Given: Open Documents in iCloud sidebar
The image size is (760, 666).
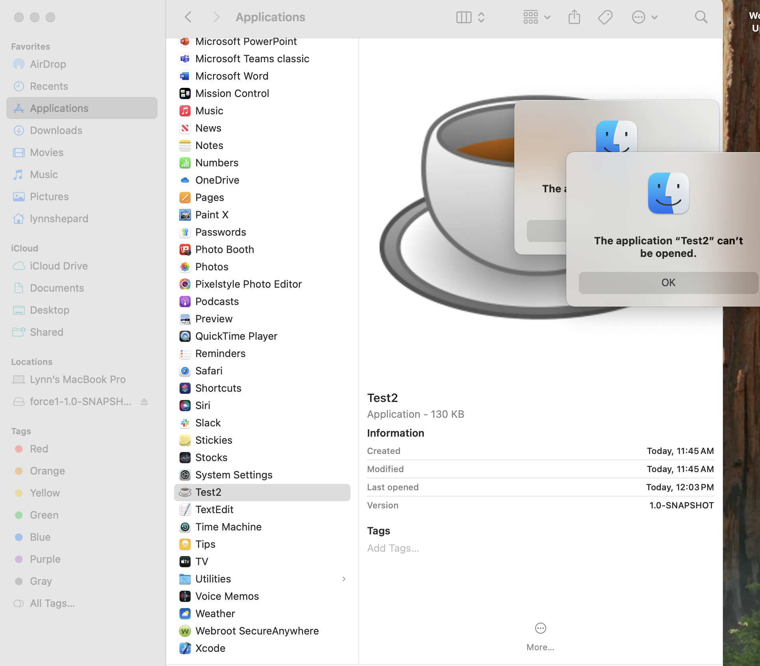Looking at the screenshot, I should pos(82,288).
